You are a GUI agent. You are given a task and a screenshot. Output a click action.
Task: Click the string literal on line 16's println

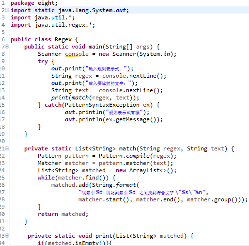tap(124, 112)
